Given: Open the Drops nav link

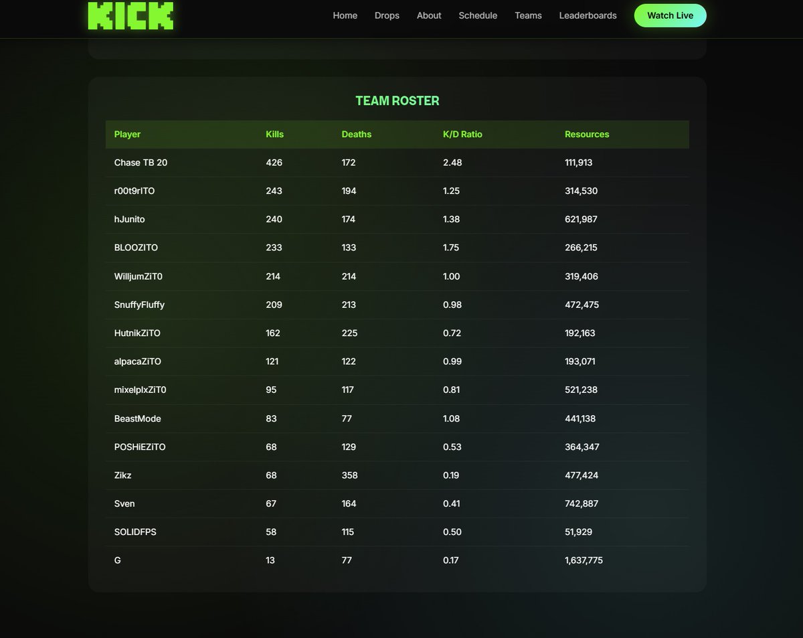Looking at the screenshot, I should tap(387, 15).
